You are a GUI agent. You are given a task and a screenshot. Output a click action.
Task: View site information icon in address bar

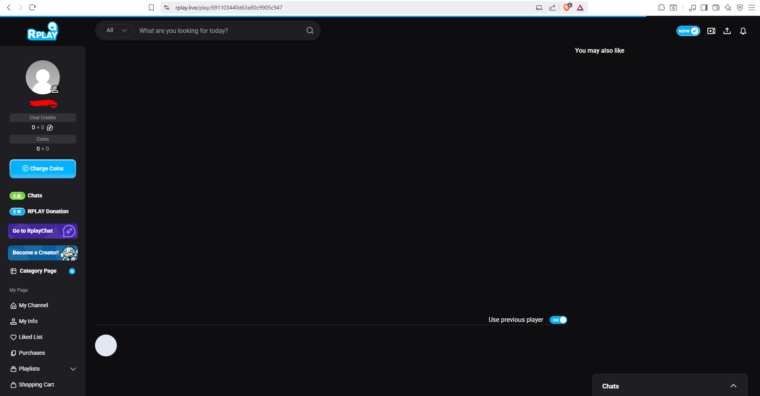[x=167, y=8]
